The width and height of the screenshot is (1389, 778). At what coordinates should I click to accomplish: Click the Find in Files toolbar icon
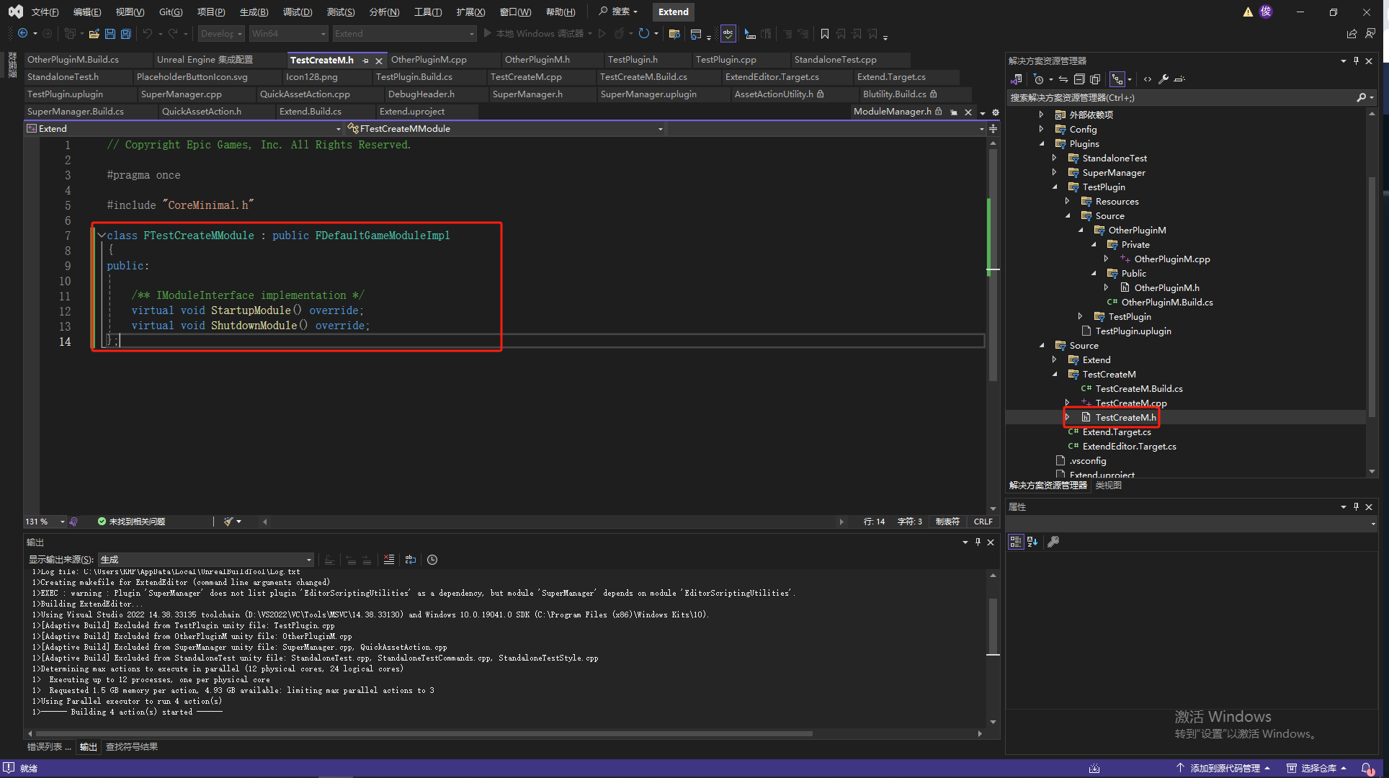[x=674, y=34]
